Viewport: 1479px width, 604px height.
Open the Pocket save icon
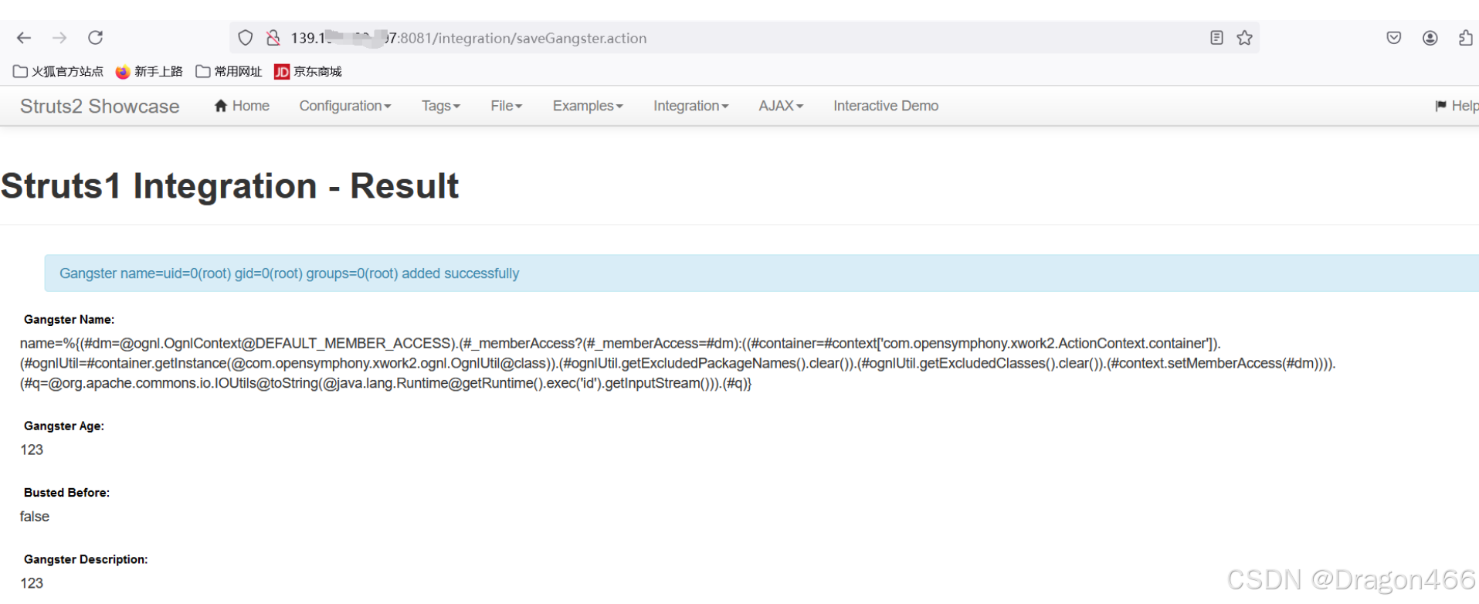pos(1394,38)
